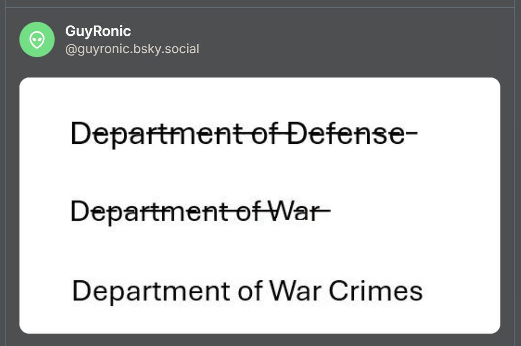Click GuyRonic's green alien avatar

pos(37,40)
